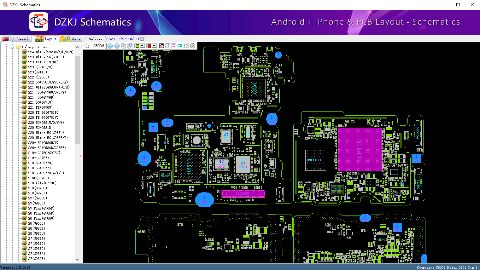Screen dimensions: 480x270
Task: Click the C6006 component search field
Action: pos(98,46)
